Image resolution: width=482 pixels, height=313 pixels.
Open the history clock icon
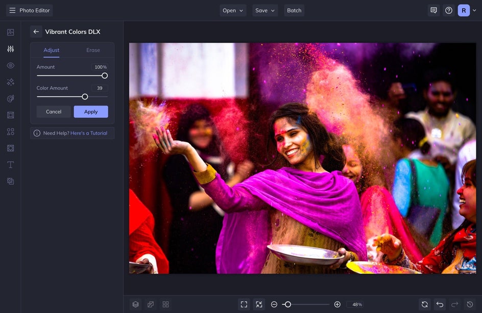click(x=470, y=304)
